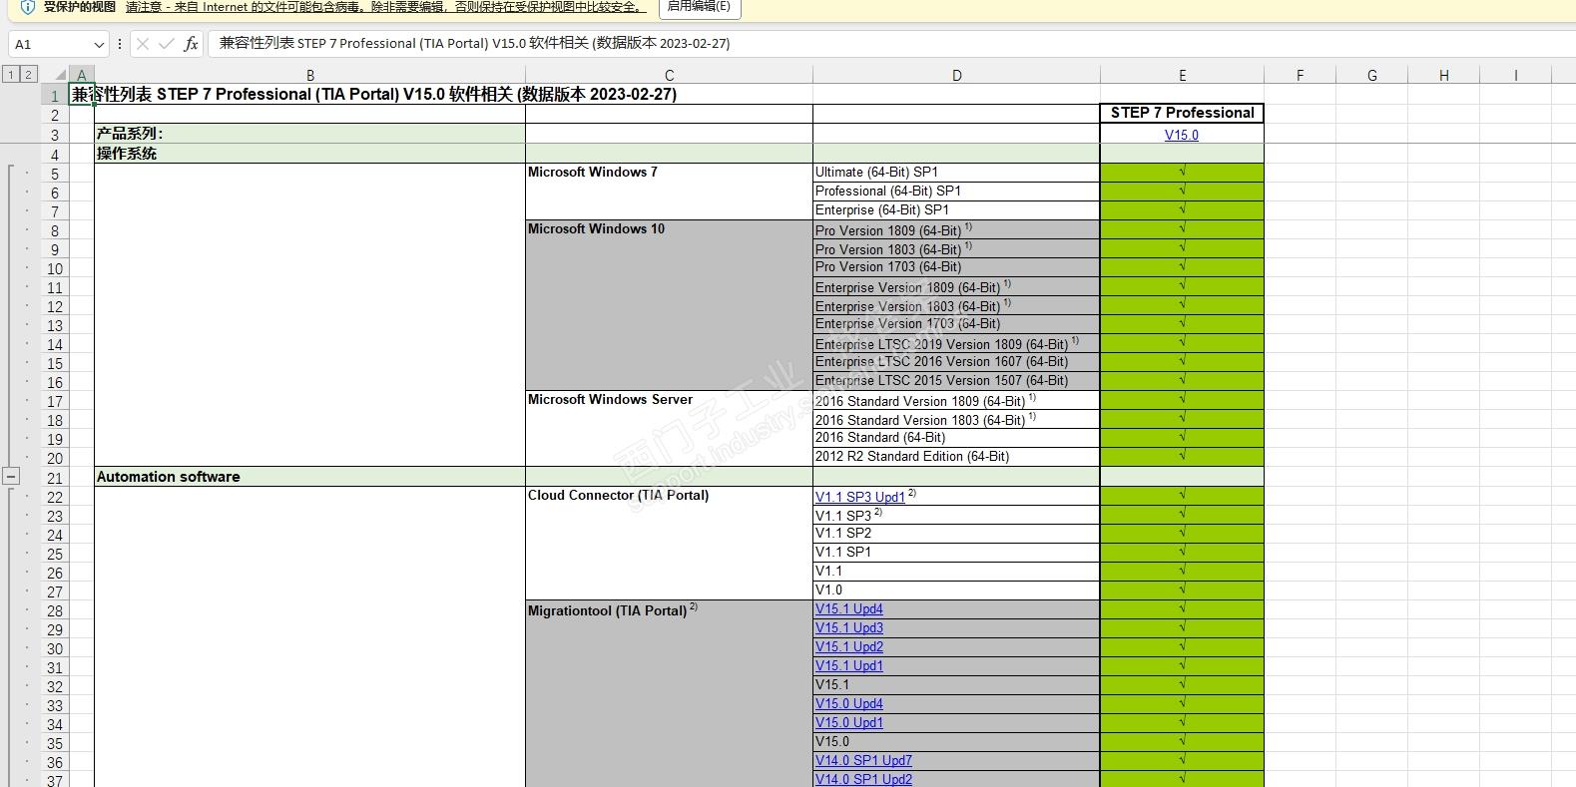Select the 'Microsoft Windows 7' cell
This screenshot has width=1576, height=787.
(669, 192)
